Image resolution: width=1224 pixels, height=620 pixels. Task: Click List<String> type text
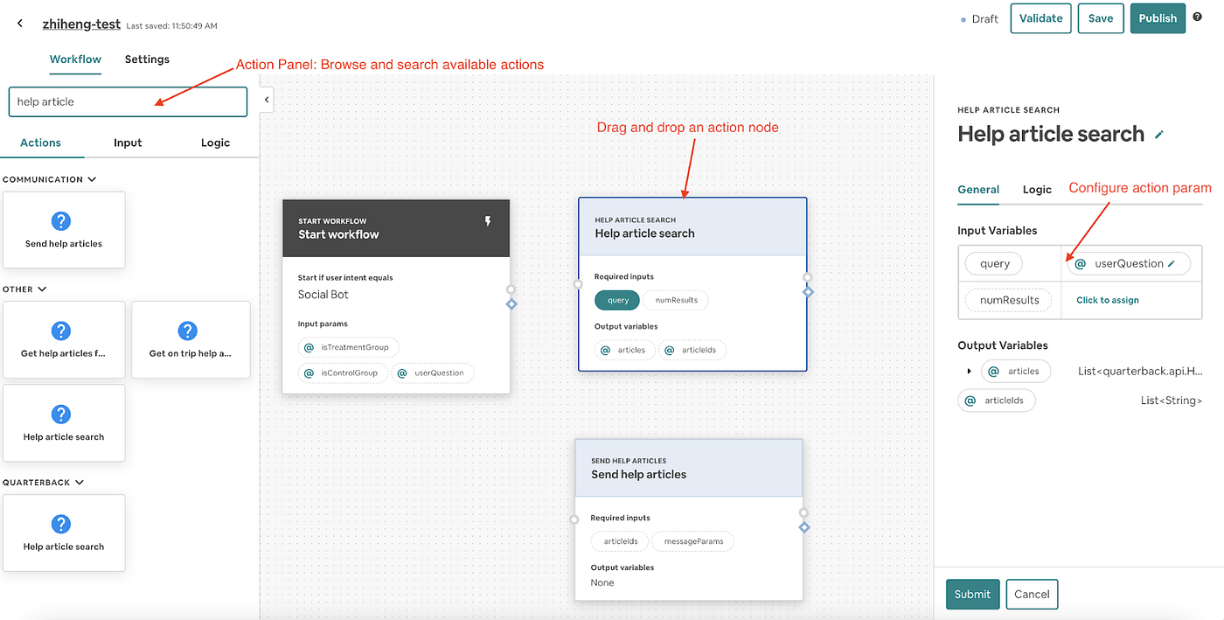tap(1171, 401)
